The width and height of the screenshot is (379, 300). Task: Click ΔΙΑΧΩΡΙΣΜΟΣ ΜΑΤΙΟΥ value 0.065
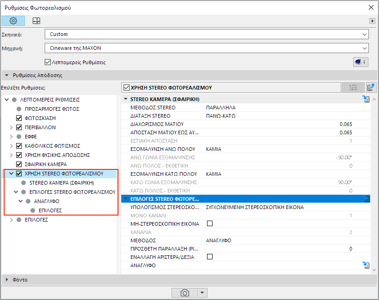(x=346, y=124)
